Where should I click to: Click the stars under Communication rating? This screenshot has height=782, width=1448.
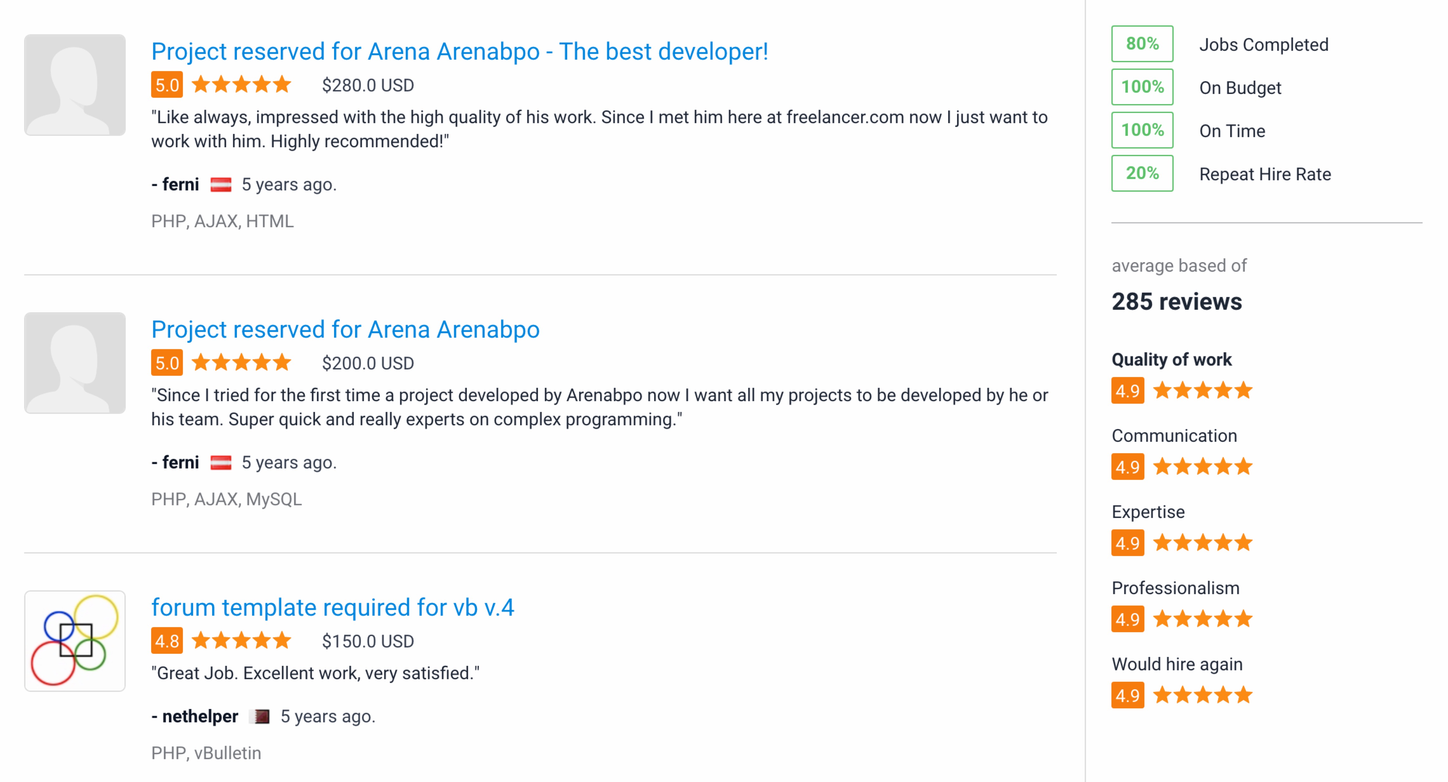[1202, 466]
